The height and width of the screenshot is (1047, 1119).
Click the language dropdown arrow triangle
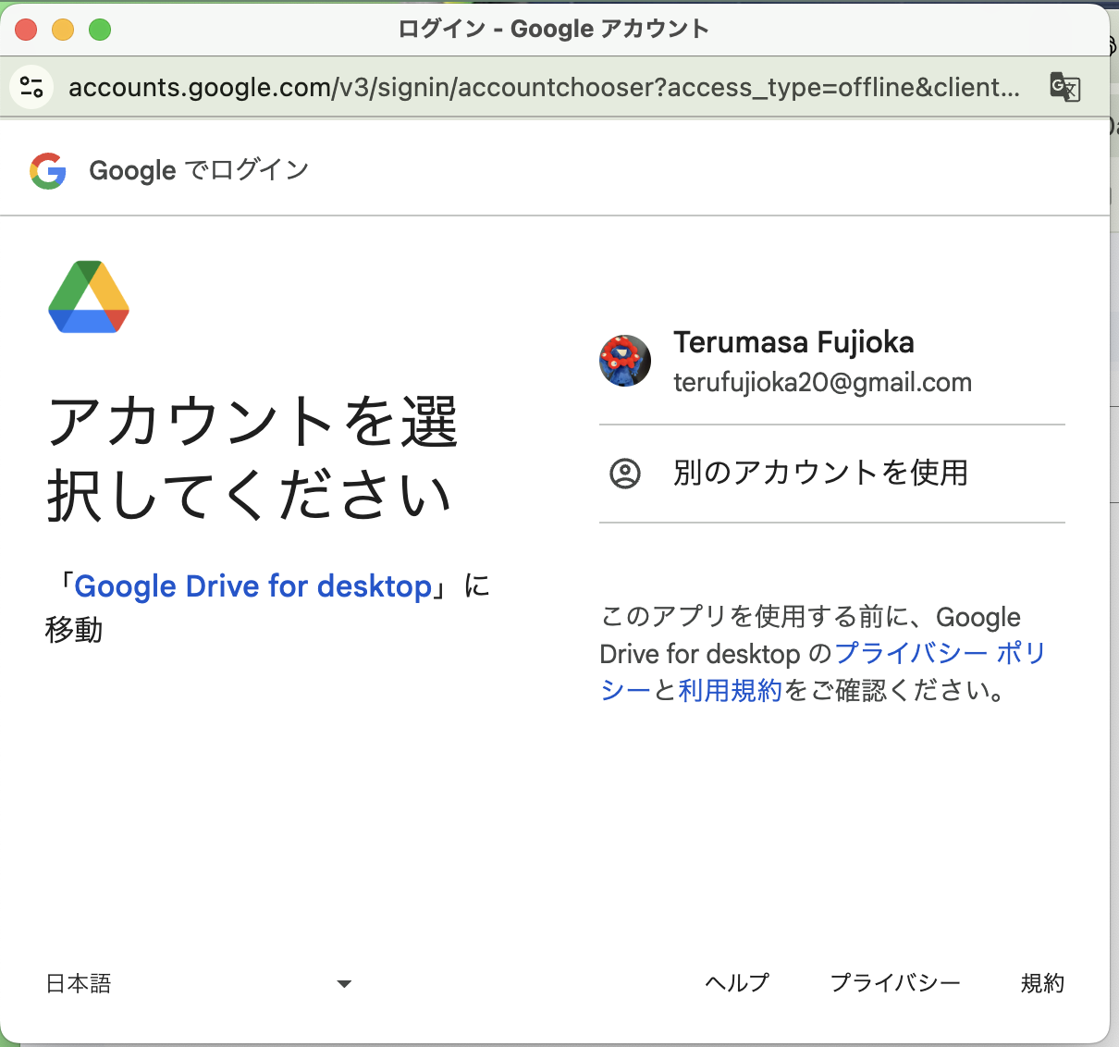[x=343, y=984]
